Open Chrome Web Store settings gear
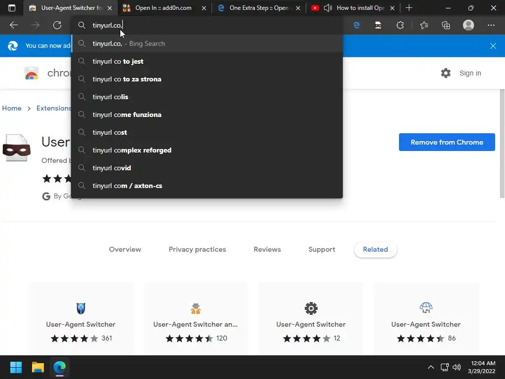Viewport: 505px width, 379px height. coord(446,73)
